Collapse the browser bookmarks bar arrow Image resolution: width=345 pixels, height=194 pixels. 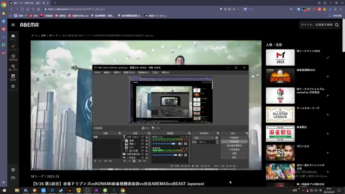tap(10, 16)
